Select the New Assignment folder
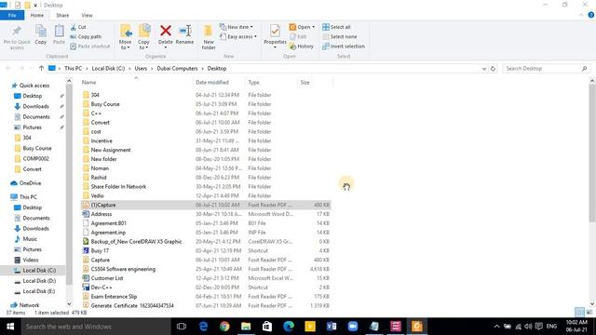 [205, 150]
